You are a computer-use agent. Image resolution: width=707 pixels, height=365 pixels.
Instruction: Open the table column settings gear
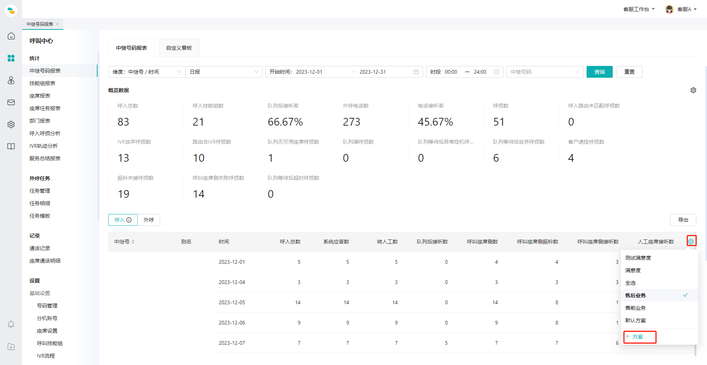point(691,241)
